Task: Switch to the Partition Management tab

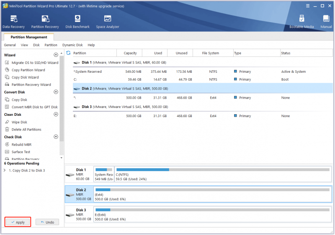Action: [29, 37]
